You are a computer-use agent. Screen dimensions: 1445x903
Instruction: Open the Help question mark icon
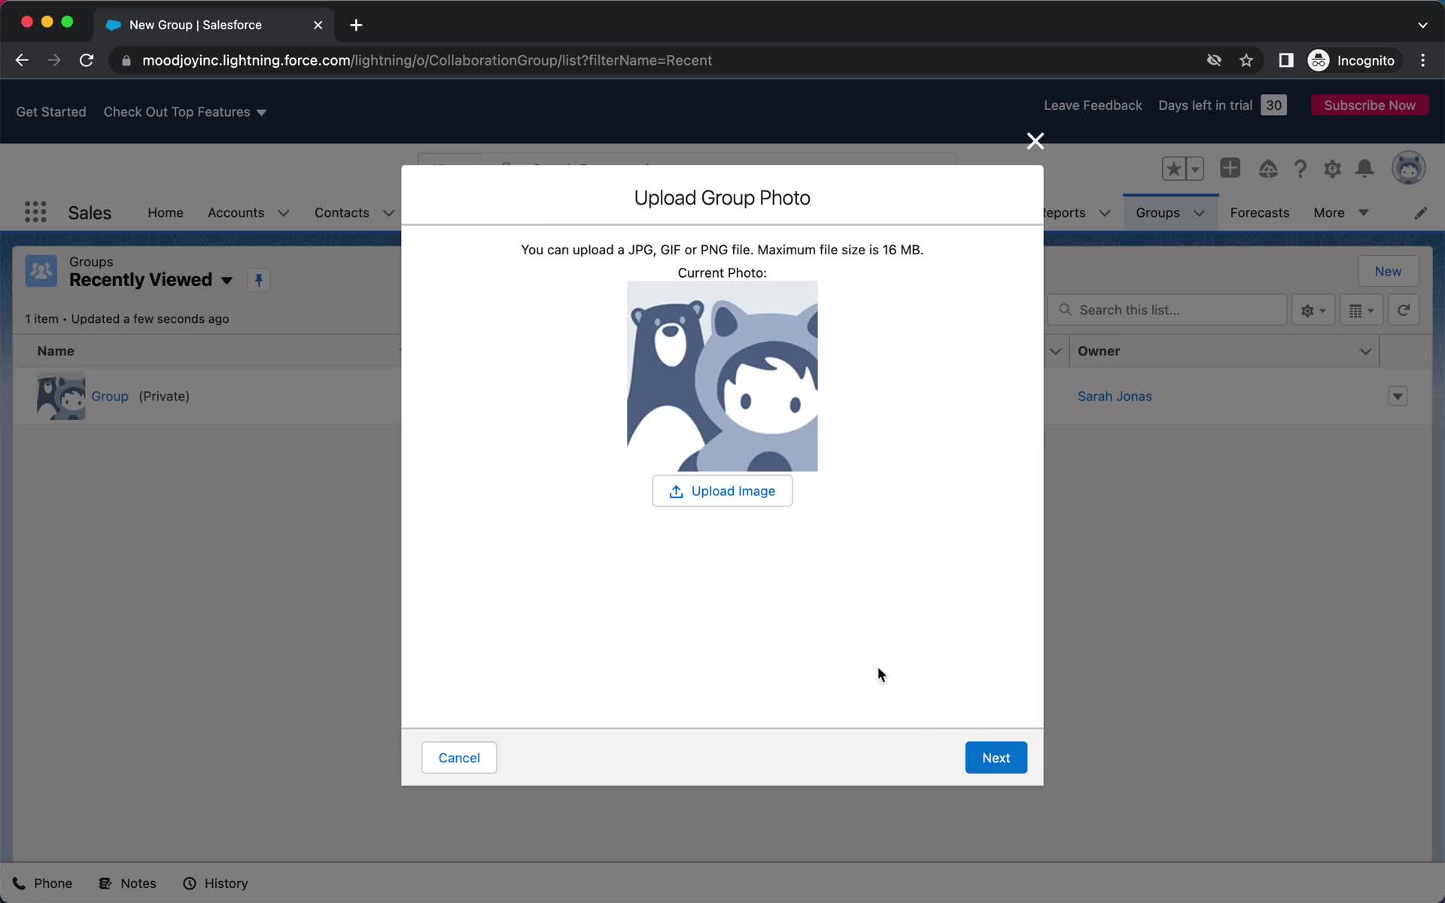coord(1300,169)
